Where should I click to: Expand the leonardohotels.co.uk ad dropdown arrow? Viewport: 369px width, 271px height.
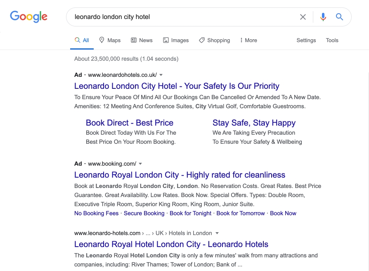[x=161, y=75]
